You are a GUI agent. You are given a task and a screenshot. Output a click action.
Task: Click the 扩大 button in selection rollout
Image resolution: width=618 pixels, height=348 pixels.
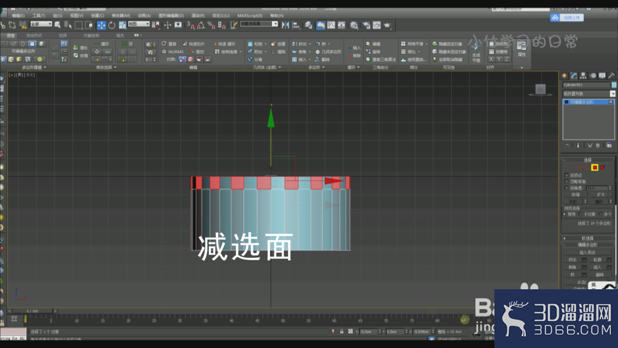click(601, 195)
